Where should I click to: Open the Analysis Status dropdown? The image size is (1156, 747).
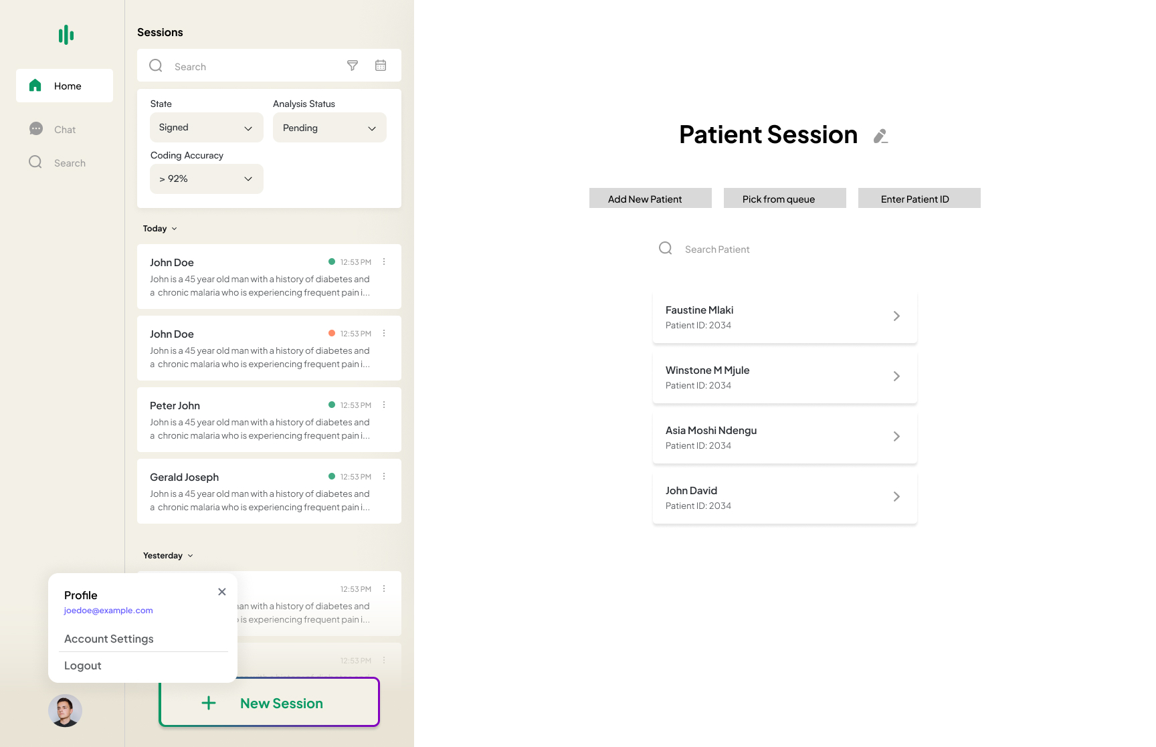click(x=329, y=128)
